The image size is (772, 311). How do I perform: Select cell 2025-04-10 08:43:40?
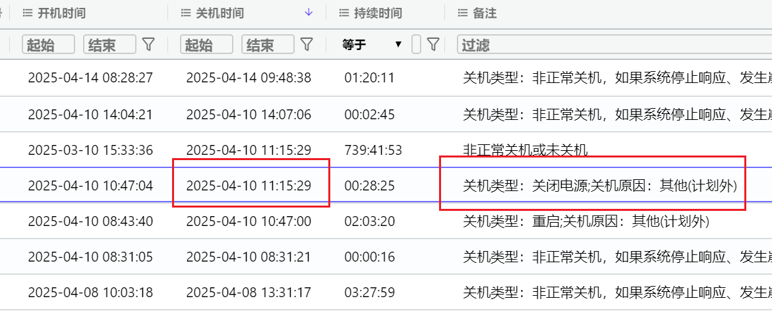pos(90,221)
